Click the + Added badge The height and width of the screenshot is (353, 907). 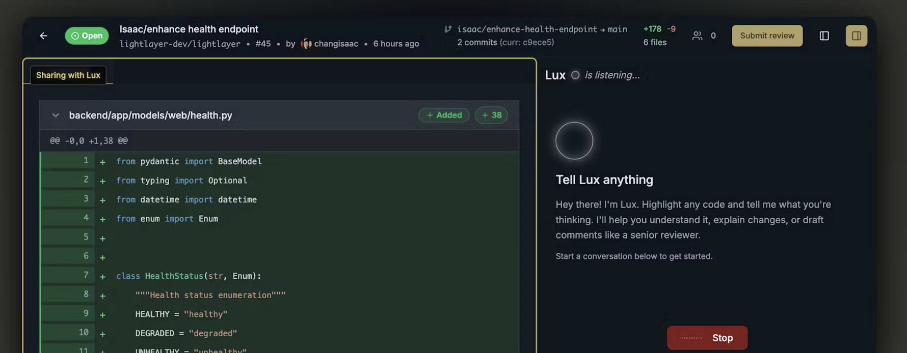(x=444, y=115)
